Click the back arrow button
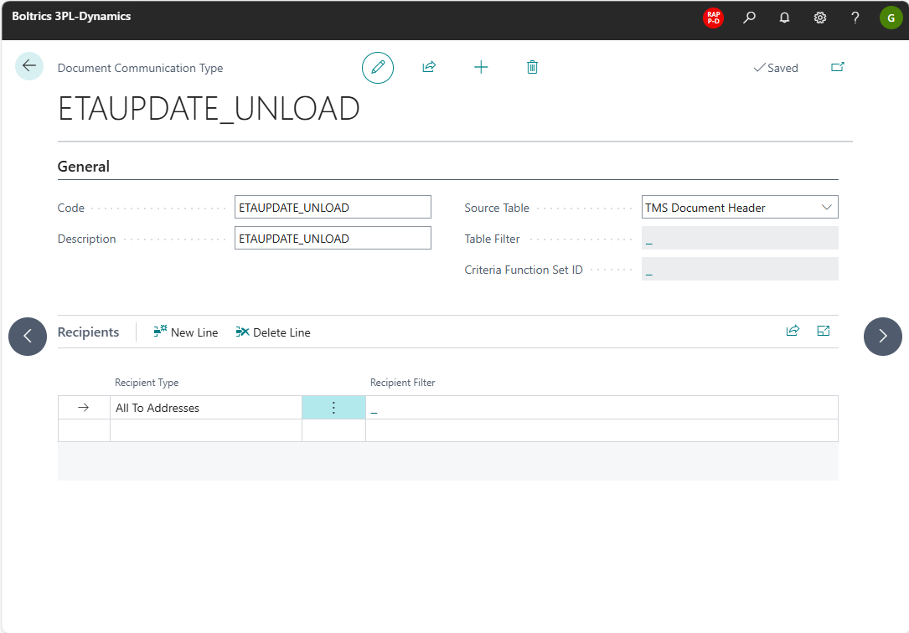 [x=29, y=66]
